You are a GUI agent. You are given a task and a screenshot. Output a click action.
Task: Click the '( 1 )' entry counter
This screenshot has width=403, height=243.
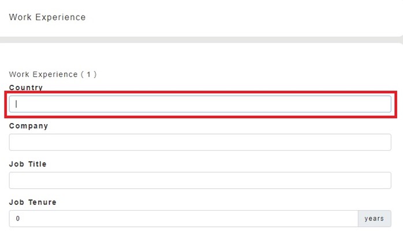pos(88,74)
